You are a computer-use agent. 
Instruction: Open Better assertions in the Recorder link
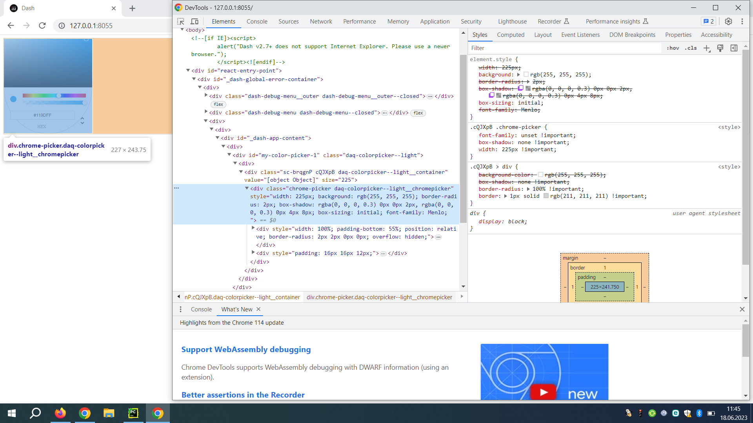click(243, 395)
